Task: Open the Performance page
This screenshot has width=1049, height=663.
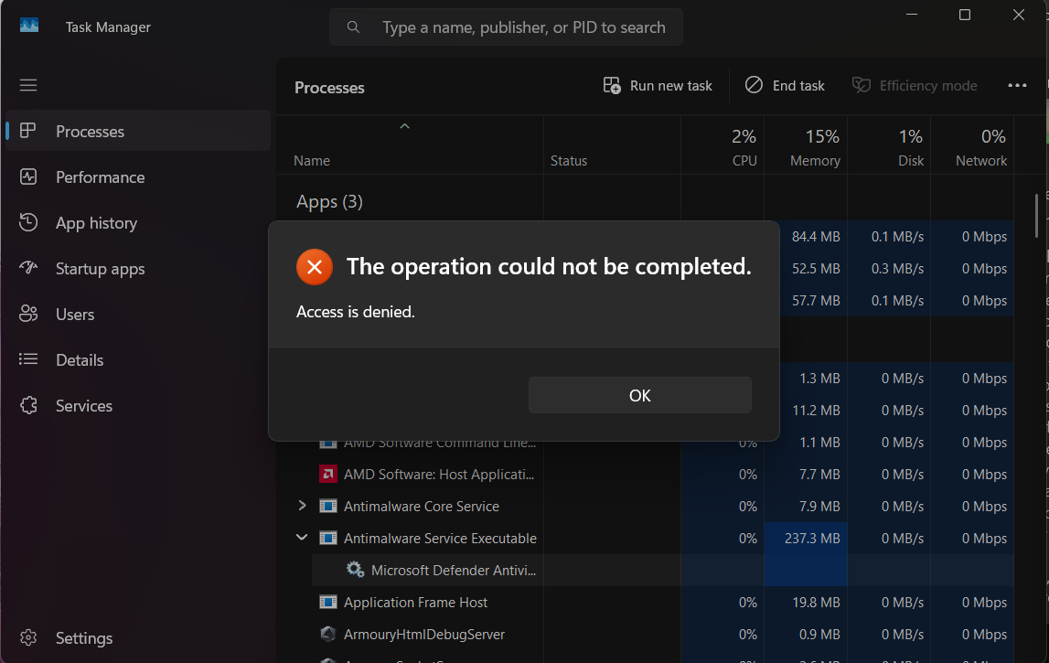Action: tap(100, 177)
